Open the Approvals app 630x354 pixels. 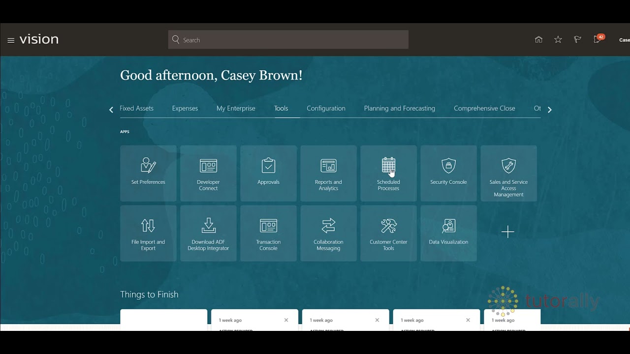[268, 173]
